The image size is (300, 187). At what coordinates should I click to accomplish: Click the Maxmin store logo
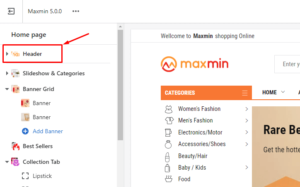[x=194, y=64]
